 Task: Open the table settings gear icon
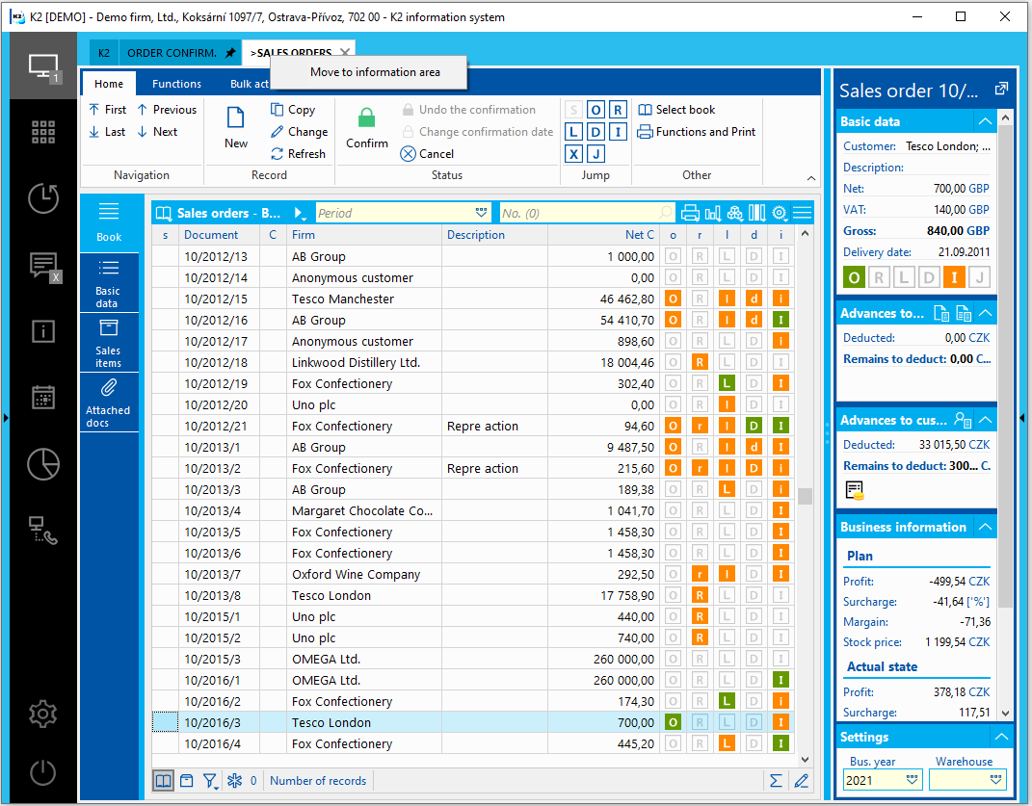coord(780,213)
